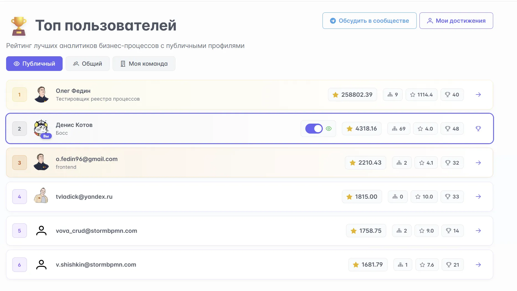Open tvladick@yandex.ru profile arrow
Viewport: 517px width, 291px height.
pyautogui.click(x=478, y=196)
